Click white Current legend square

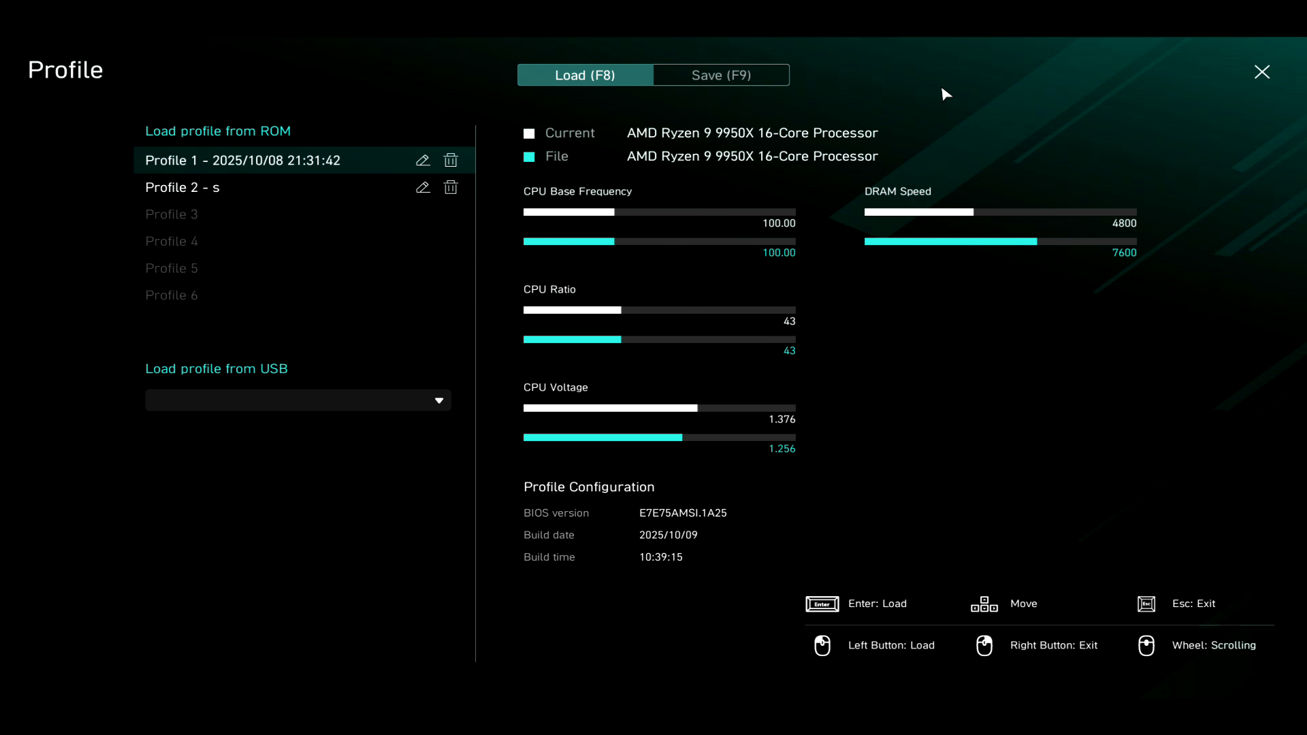529,133
